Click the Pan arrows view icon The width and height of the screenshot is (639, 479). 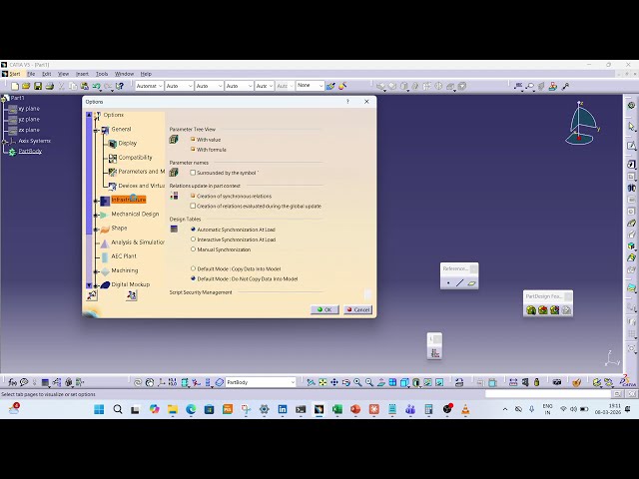(334, 382)
